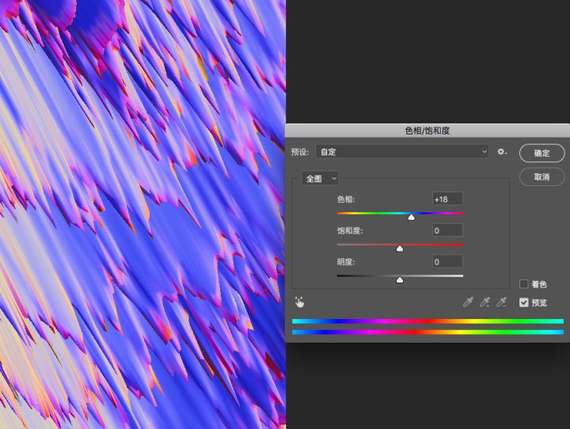Click the upper color spectrum bar
This screenshot has width=570, height=429.
427,321
